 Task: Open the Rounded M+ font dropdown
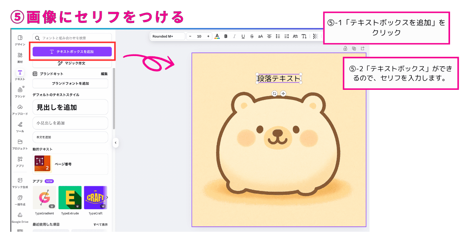click(x=168, y=36)
